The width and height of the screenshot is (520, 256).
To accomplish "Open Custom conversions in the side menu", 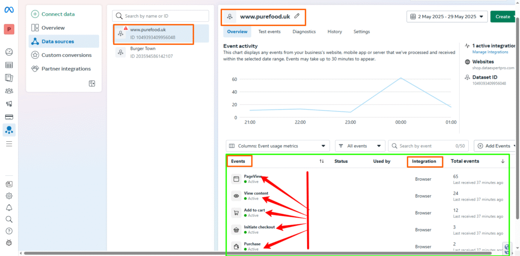I will click(63, 55).
